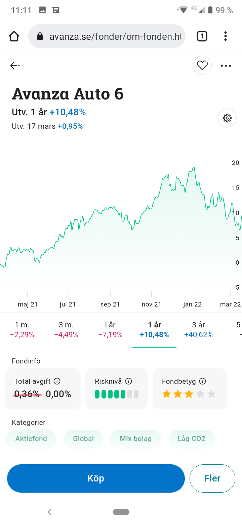Tap the browser home icon
This screenshot has width=242, height=526.
coord(14,36)
